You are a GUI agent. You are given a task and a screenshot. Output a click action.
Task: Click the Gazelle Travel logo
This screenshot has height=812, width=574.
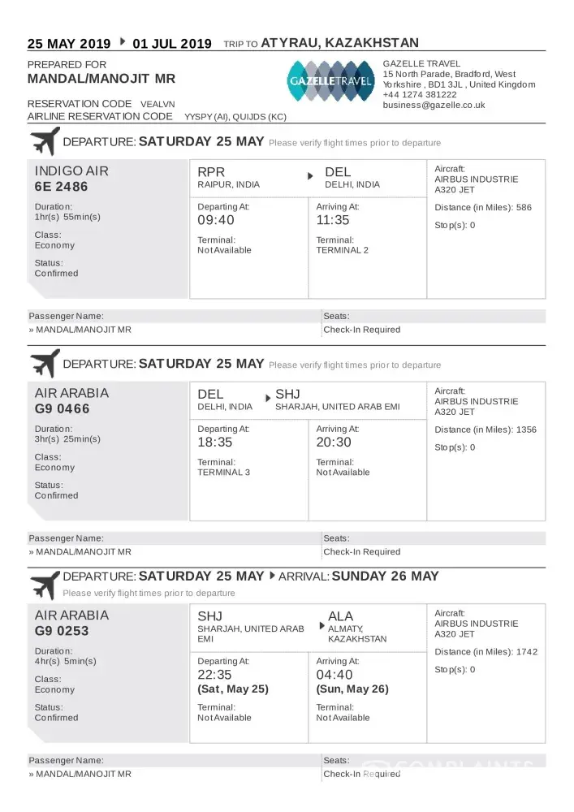click(330, 80)
